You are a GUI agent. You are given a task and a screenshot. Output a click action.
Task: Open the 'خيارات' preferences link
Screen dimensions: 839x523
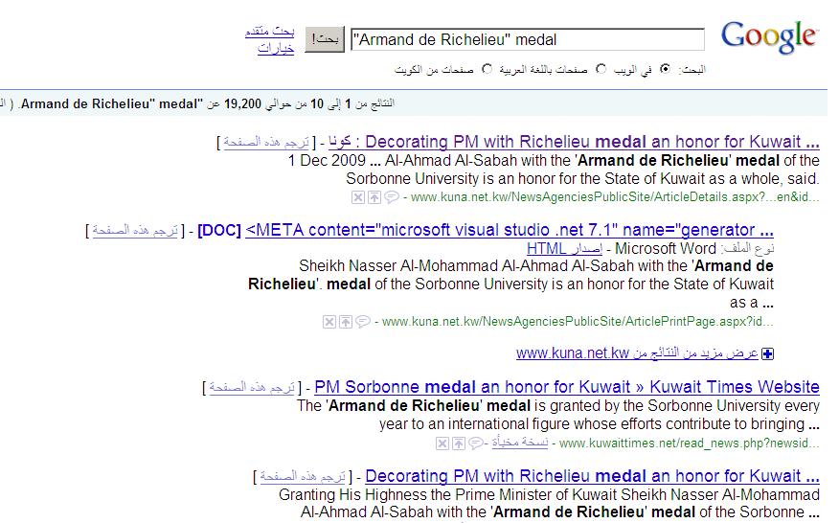(x=276, y=48)
